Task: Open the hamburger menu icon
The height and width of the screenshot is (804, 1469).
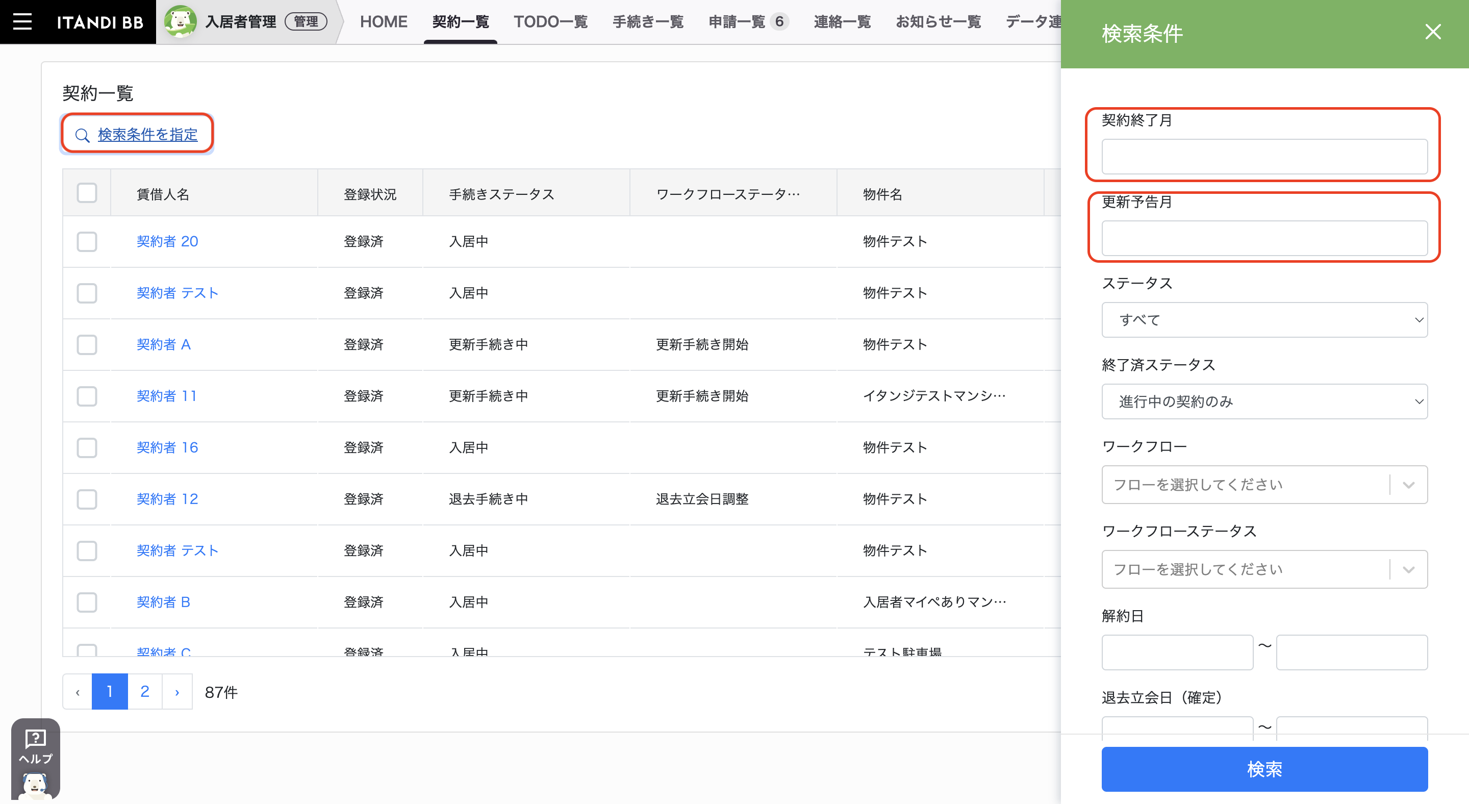Action: point(22,21)
